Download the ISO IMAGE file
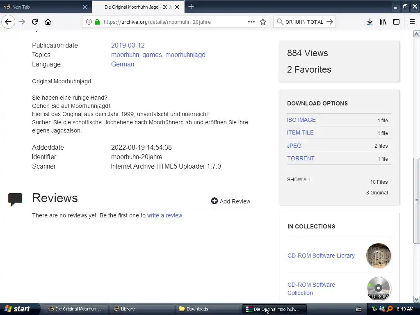Viewport: 420px width, 315px height. click(x=301, y=120)
